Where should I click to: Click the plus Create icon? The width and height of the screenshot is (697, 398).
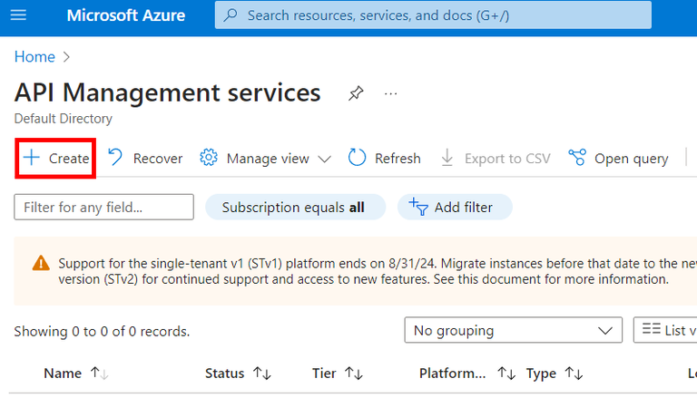33,158
